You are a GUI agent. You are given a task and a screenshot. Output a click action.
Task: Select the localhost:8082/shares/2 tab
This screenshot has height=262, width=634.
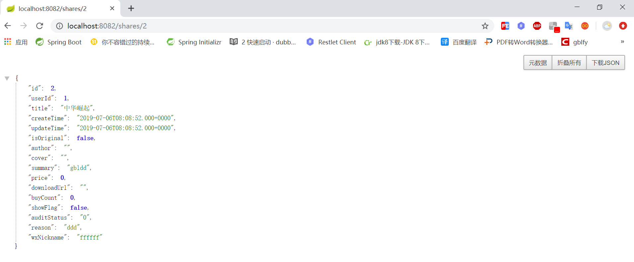coord(60,9)
